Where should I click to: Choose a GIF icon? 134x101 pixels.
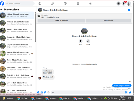pyautogui.click(x=48, y=92)
